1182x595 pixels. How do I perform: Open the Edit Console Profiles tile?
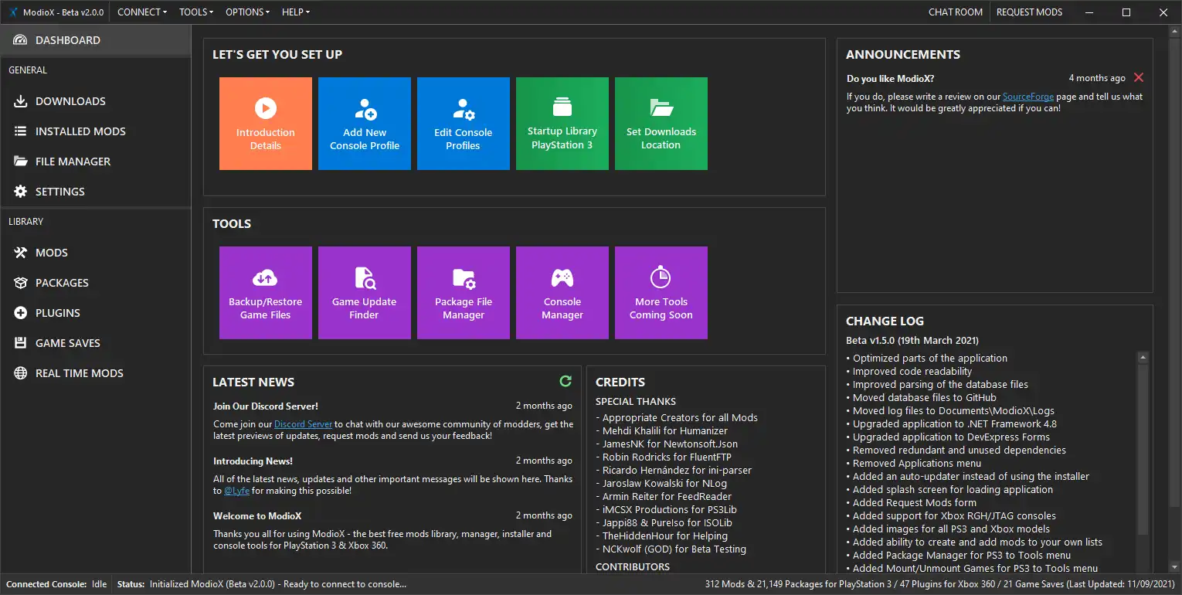[x=463, y=124]
